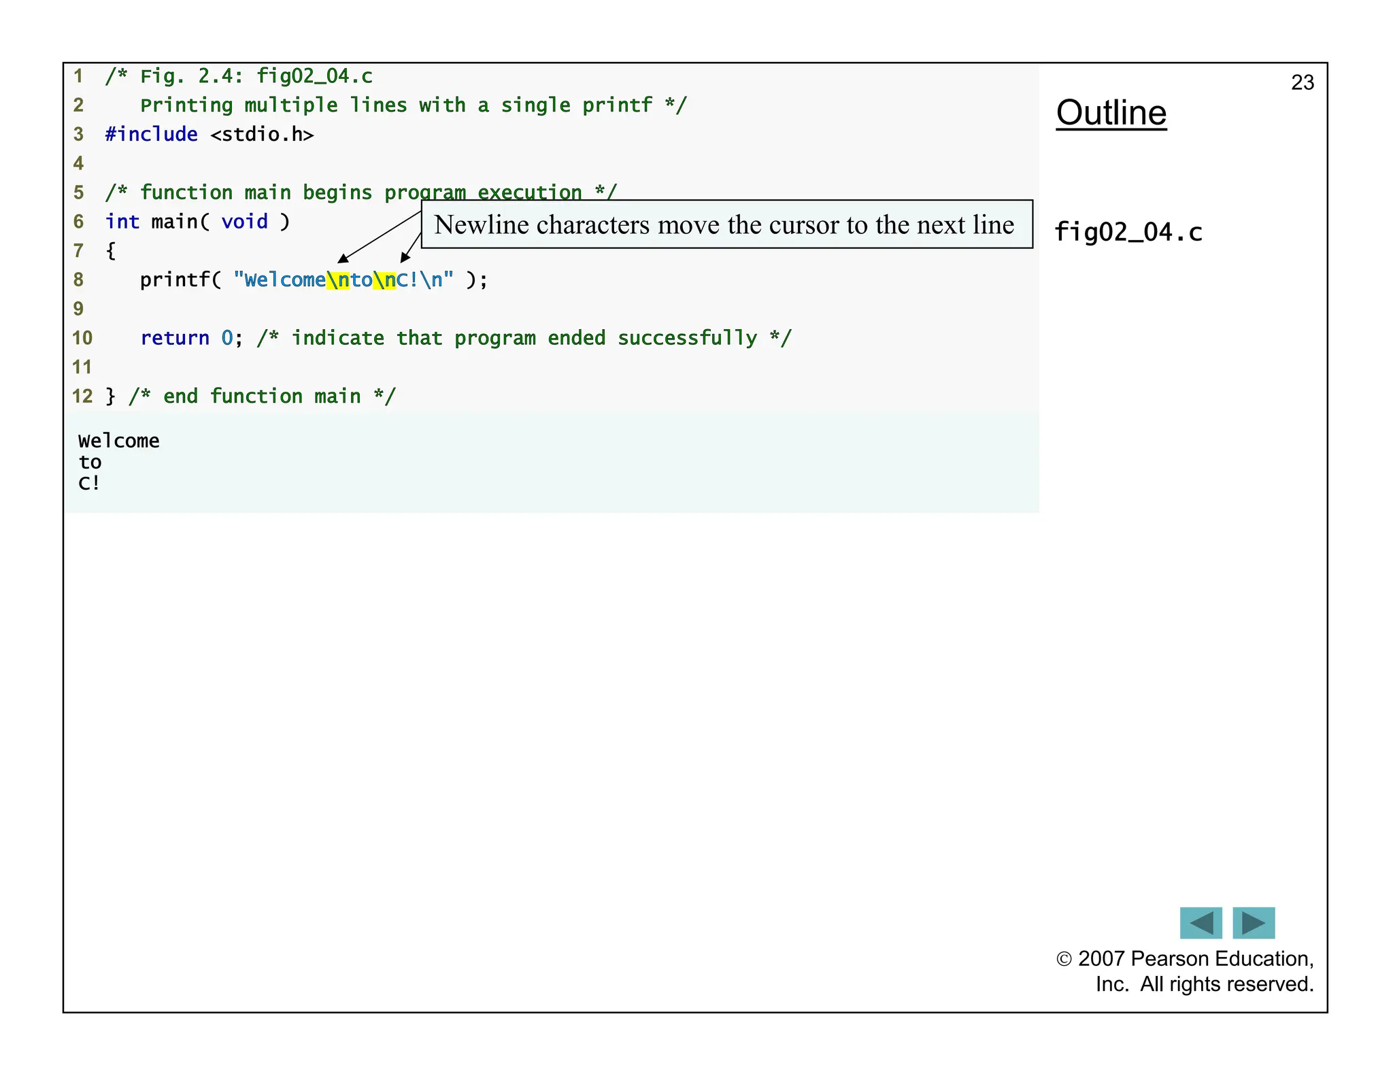Click the C! output line
The height and width of the screenshot is (1076, 1393).
point(89,484)
